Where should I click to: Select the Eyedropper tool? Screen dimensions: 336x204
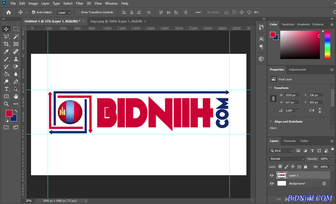pyautogui.click(x=6, y=52)
